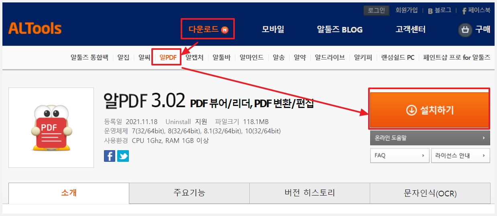Select 알키퍼 in the product bar
The image size is (497, 216).
(x=363, y=57)
